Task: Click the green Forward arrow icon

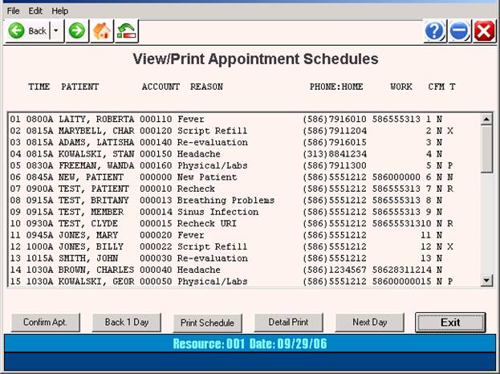Action: pyautogui.click(x=76, y=31)
